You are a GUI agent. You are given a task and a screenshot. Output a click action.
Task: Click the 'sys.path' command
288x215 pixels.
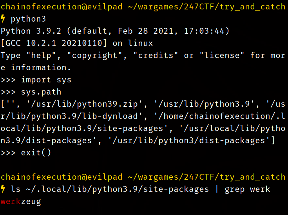click(41, 92)
